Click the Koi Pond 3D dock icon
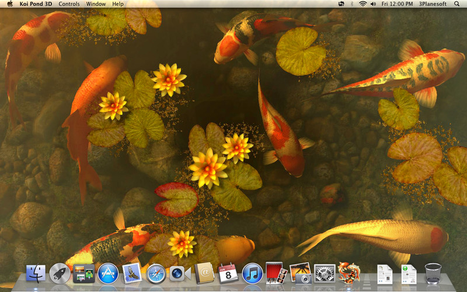The image size is (467, 292). (348, 273)
